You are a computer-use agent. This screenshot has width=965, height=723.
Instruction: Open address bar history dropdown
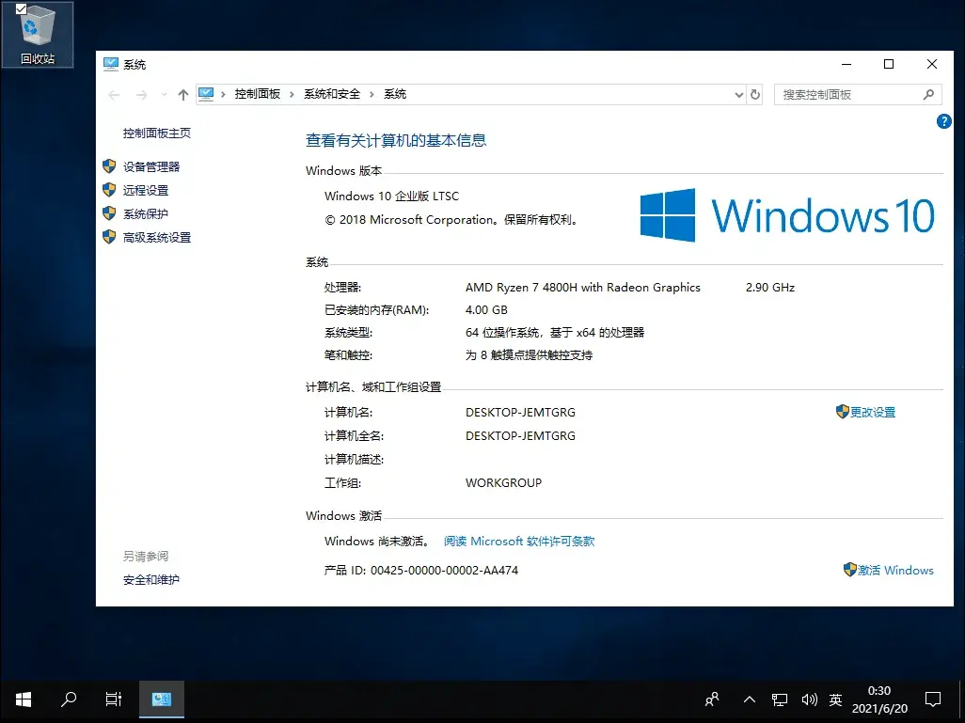(x=739, y=95)
